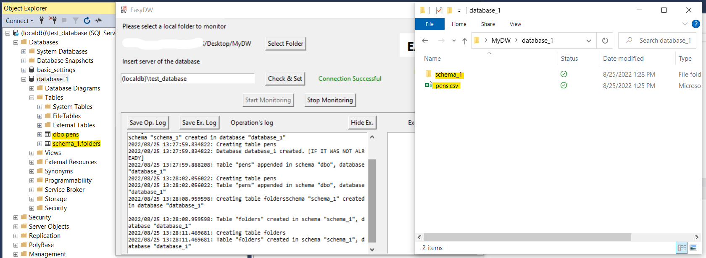Collapse the database_1 node
The width and height of the screenshot is (706, 258).
pos(24,79)
